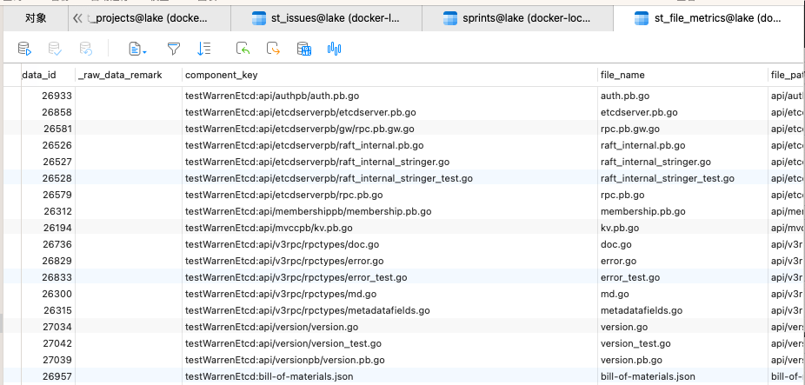Select file_name cell version_test.go
The width and height of the screenshot is (805, 385).
point(682,343)
